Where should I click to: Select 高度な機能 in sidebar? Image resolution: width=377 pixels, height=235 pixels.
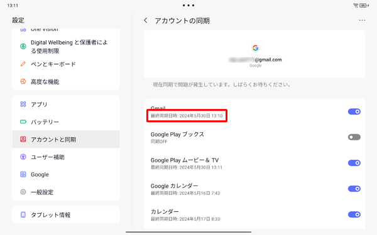(x=66, y=81)
